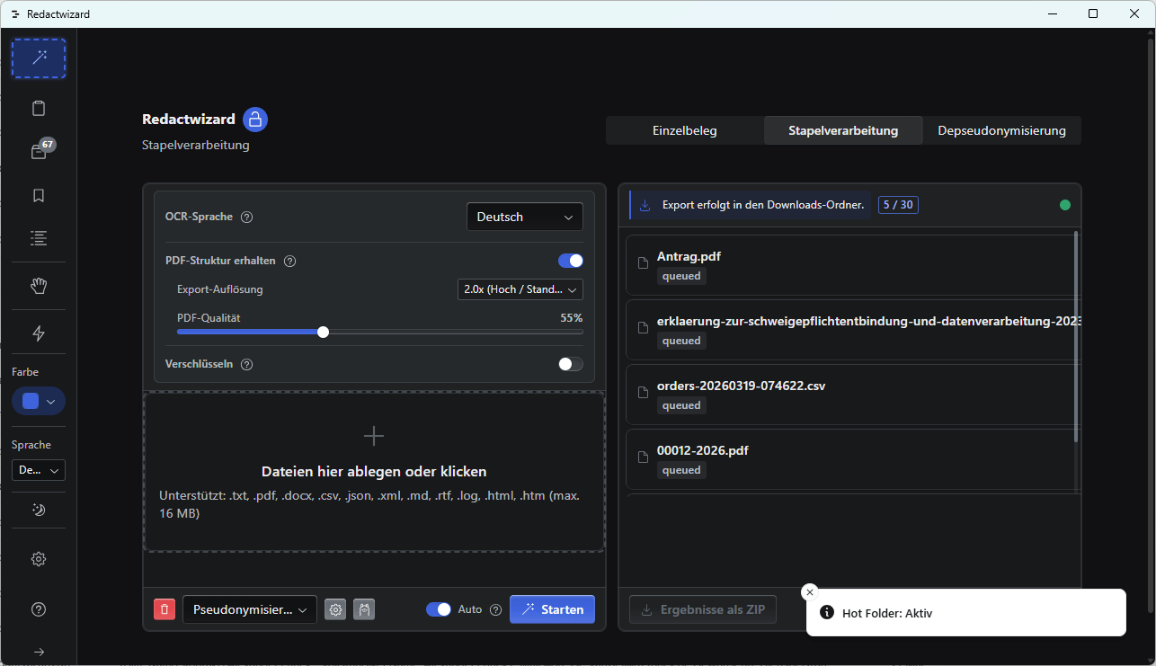
Task: Select orders-20260319-074622.csv in the queue
Action: (853, 395)
